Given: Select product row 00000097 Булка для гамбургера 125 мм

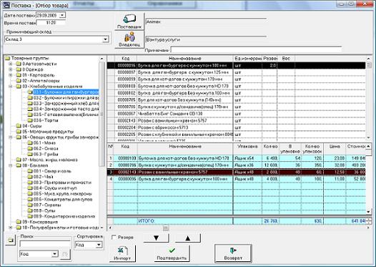Looking at the screenshot, I should pos(236,72).
